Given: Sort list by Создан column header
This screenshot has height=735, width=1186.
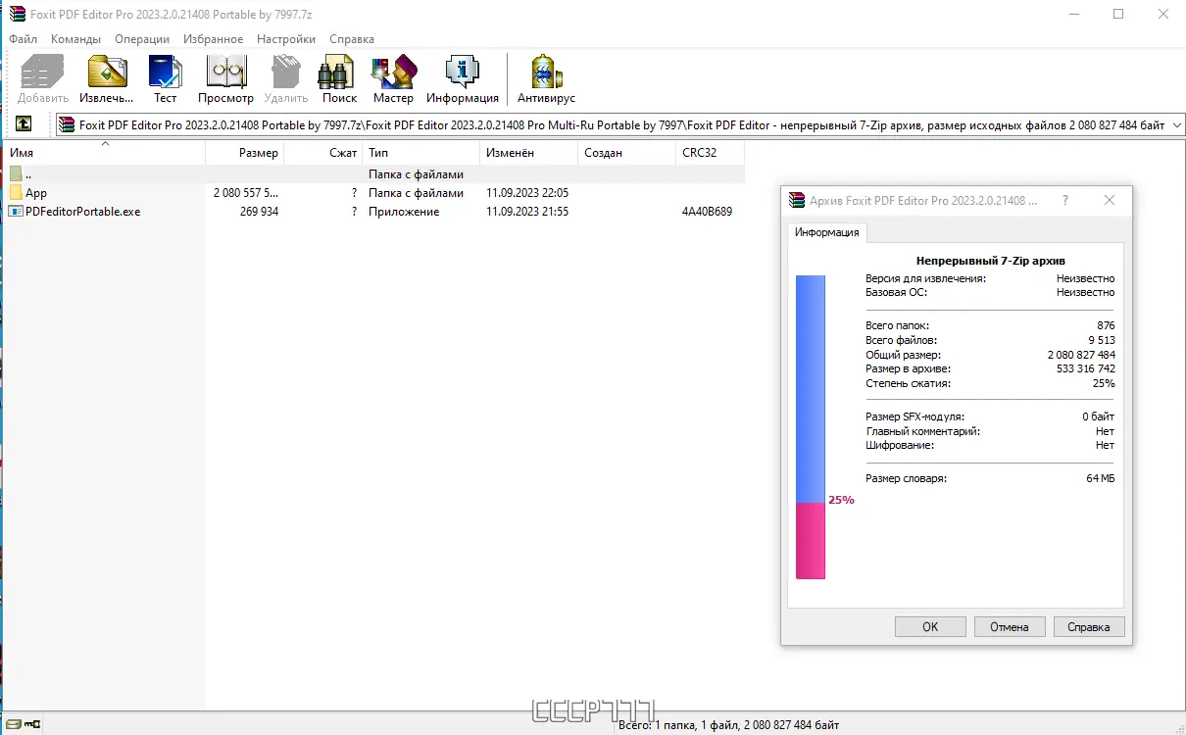Looking at the screenshot, I should [x=627, y=153].
